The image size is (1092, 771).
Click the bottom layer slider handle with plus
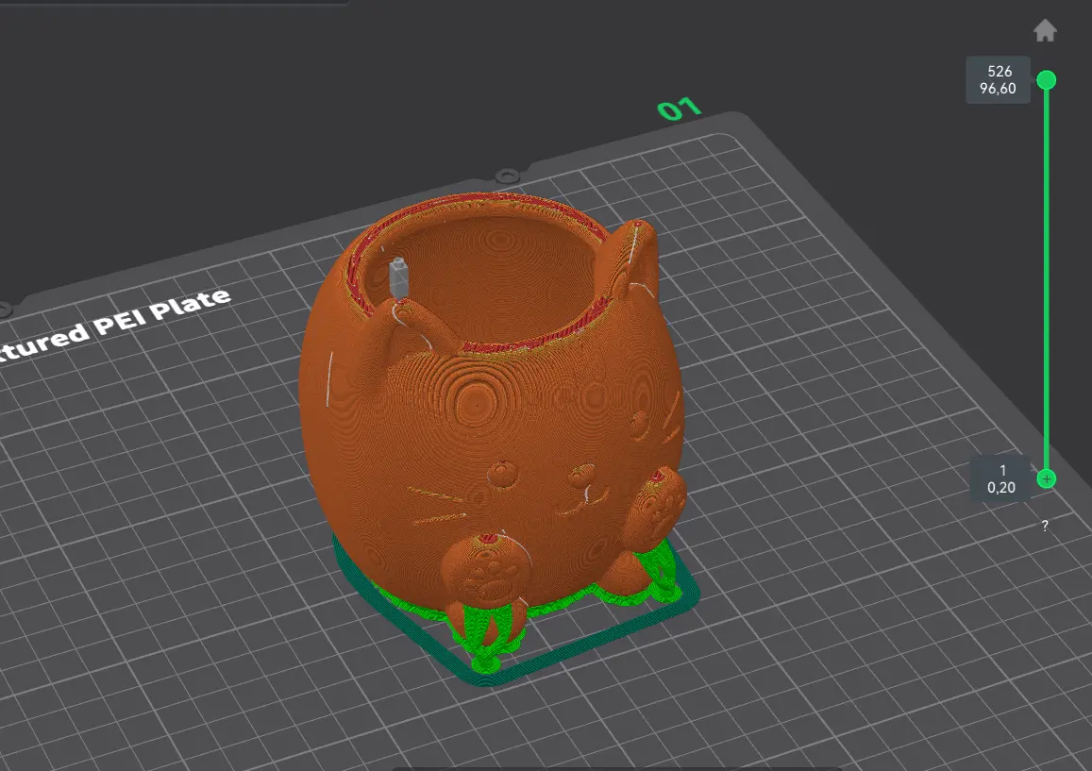[x=1046, y=479]
